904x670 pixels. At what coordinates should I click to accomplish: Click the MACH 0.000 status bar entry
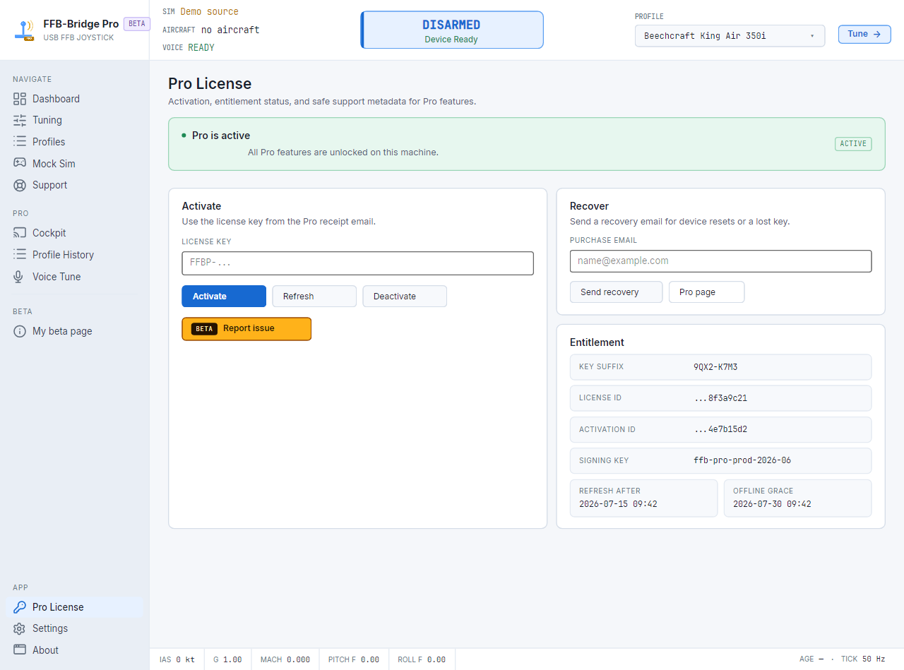(285, 659)
